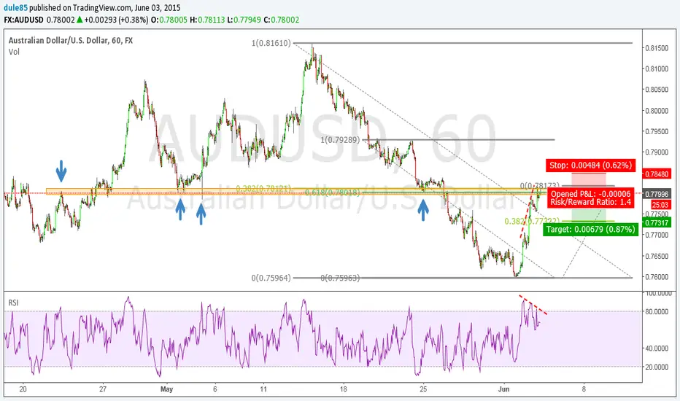Click the FX:AUDUSD symbol in the header
The image size is (680, 401).
click(23, 20)
